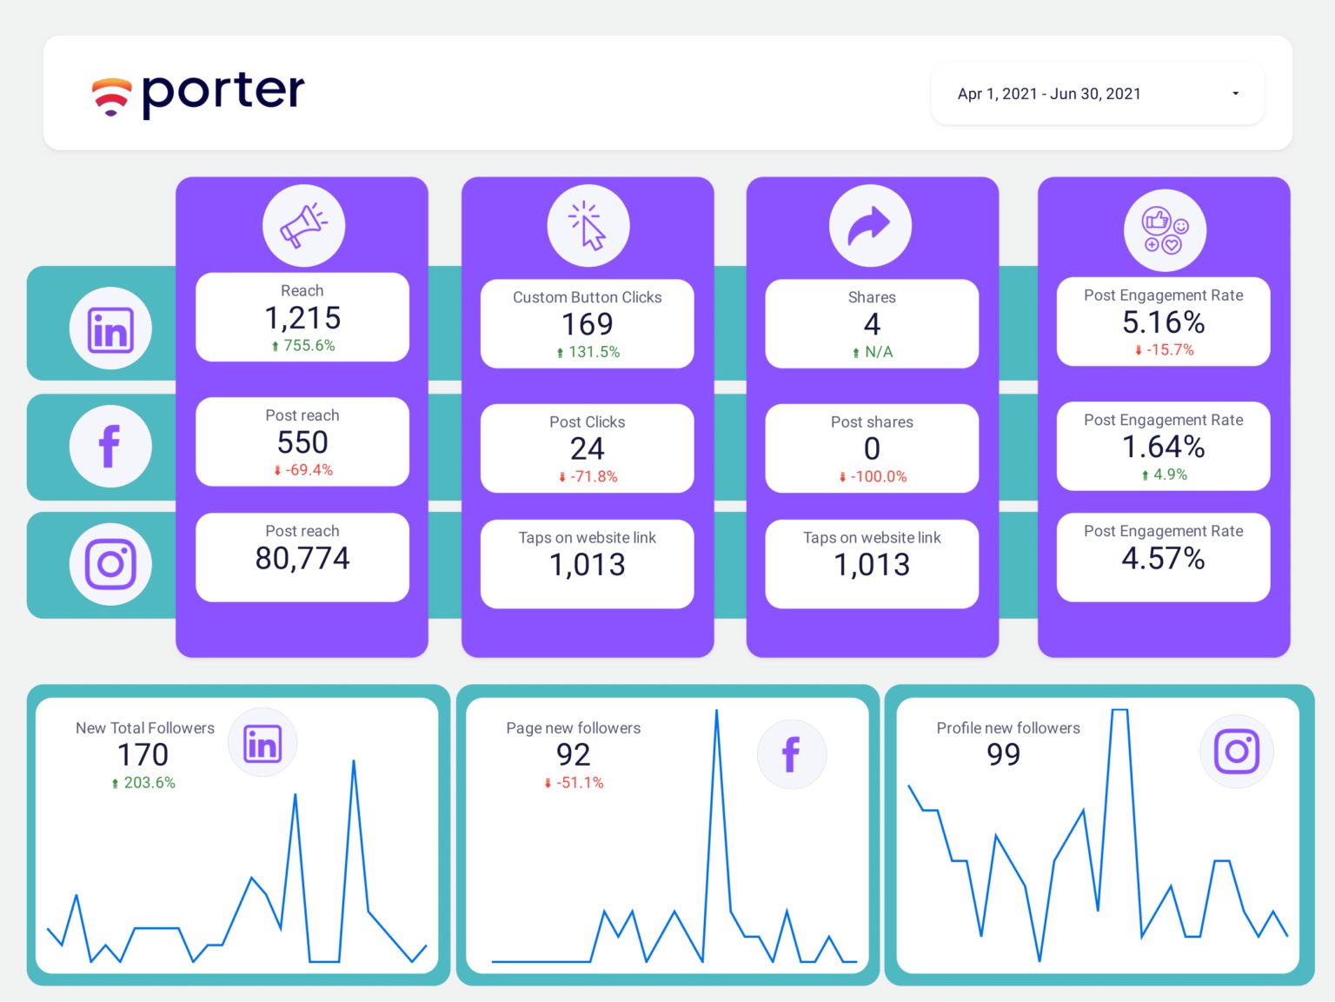Click the Instagram badge on Profile new followers chart
Image resolution: width=1335 pixels, height=1002 pixels.
pos(1238,751)
